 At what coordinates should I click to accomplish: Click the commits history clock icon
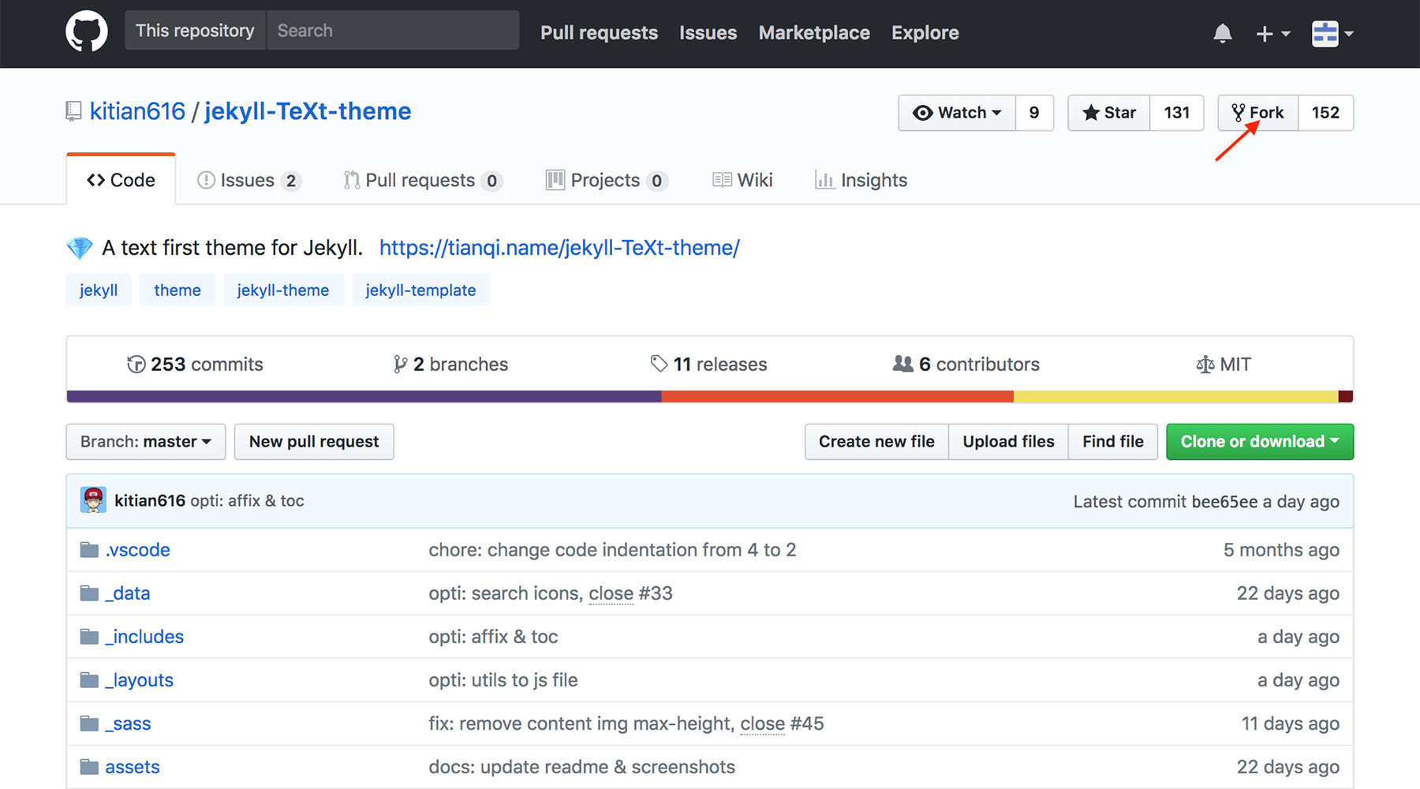136,364
